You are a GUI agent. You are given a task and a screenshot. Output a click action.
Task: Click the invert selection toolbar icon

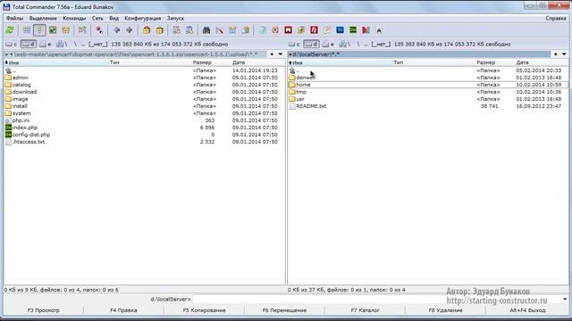pyautogui.click(x=82, y=30)
